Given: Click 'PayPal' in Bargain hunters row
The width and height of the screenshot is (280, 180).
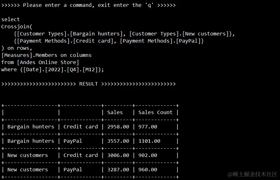Looking at the screenshot, I should [73, 141].
